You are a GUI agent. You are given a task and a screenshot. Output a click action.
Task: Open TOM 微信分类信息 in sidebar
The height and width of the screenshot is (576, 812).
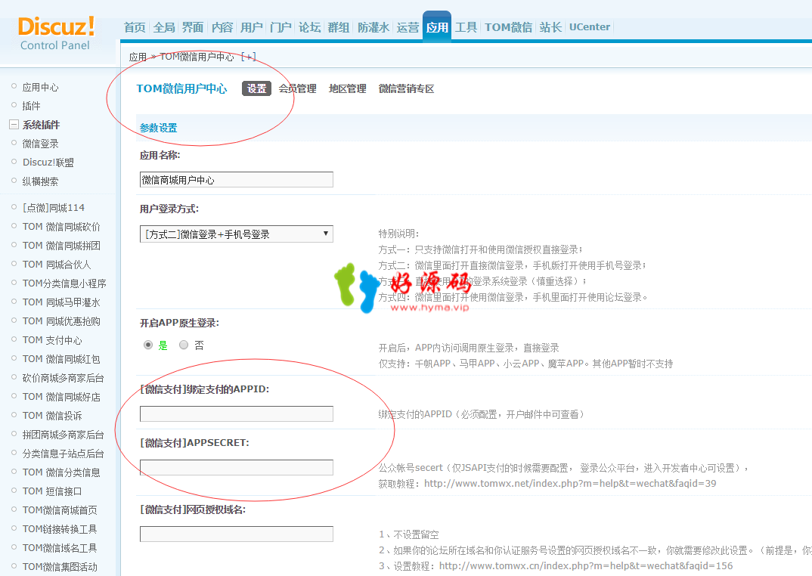click(x=61, y=472)
